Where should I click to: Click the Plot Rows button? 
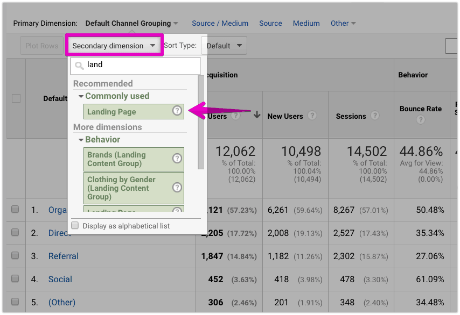(41, 46)
